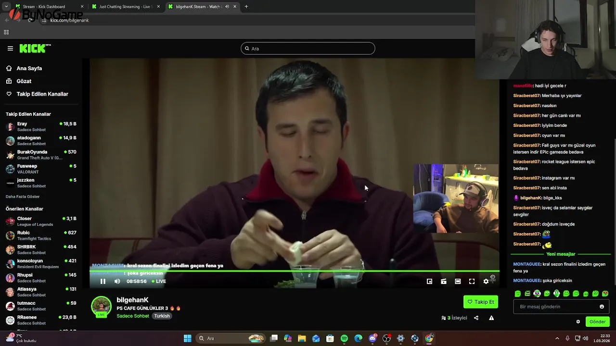The width and height of the screenshot is (616, 346).
Task: Open system volume control in tray
Action: pos(585,338)
